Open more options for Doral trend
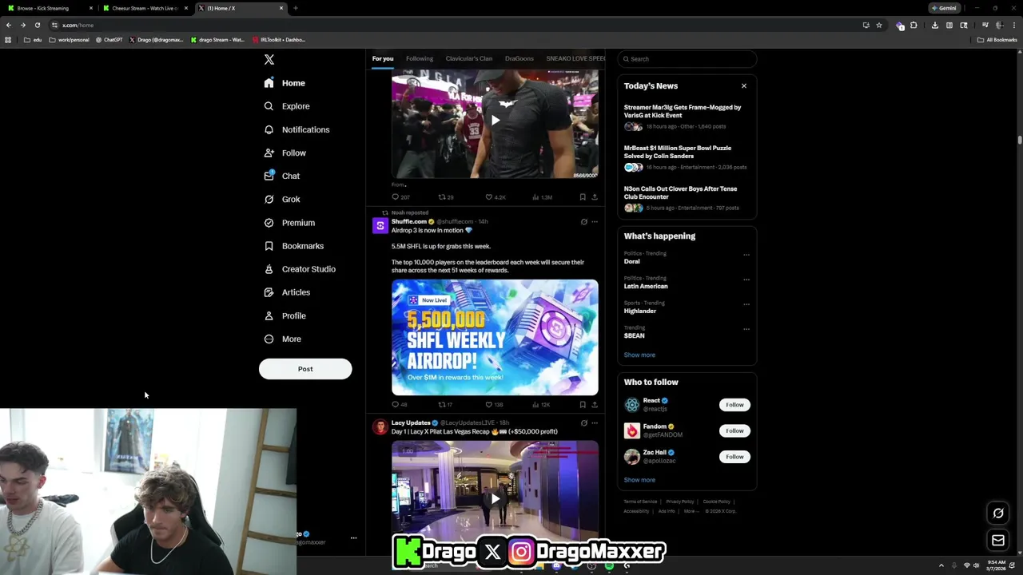This screenshot has height=575, width=1023. [x=746, y=255]
